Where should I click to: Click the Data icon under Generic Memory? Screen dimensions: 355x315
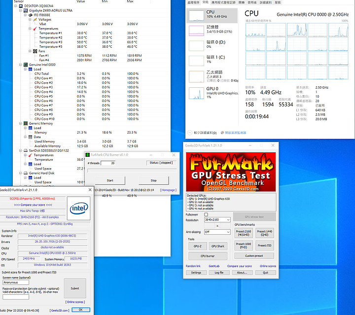click(x=31, y=137)
